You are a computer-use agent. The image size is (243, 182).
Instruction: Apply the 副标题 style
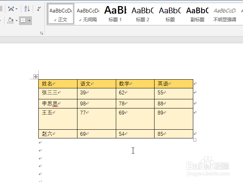197,14
